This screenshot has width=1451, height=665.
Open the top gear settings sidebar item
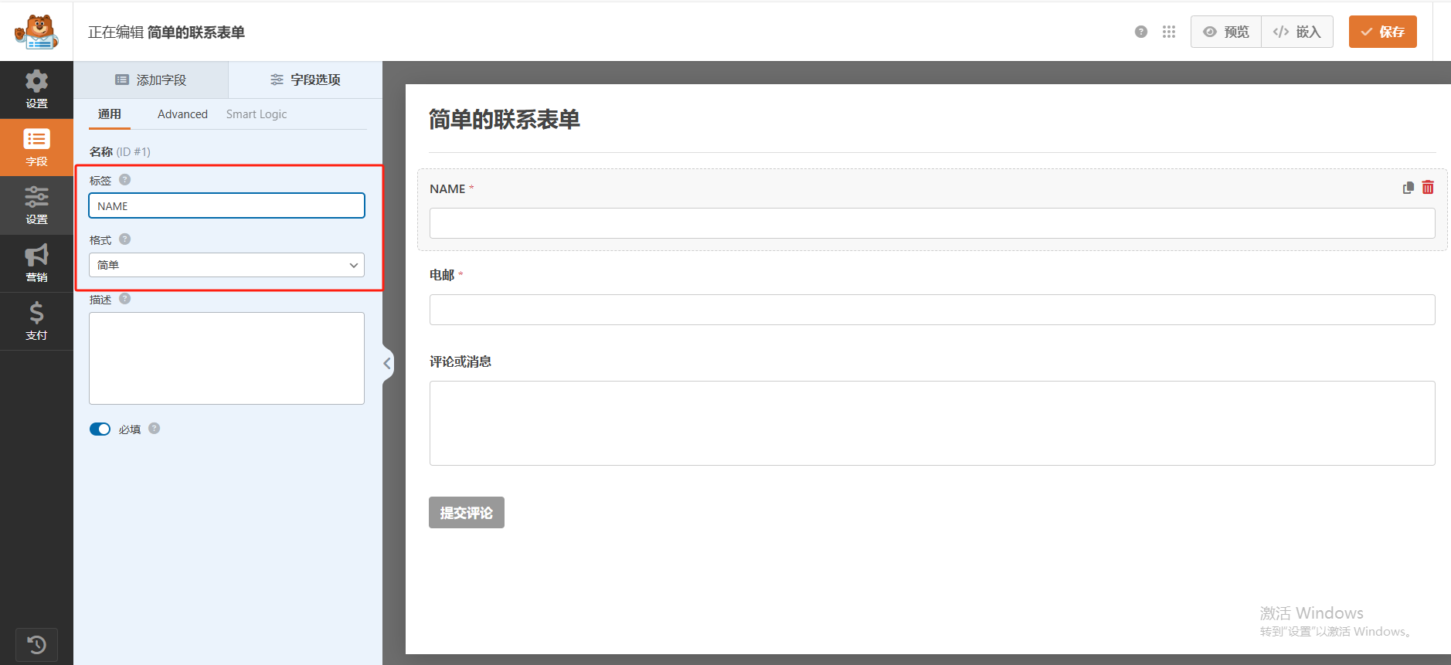(36, 90)
